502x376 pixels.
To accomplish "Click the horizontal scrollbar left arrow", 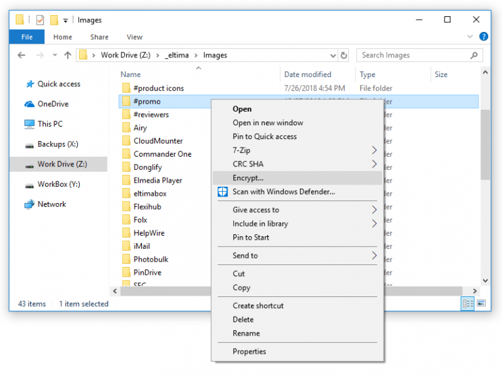I will 115,291.
